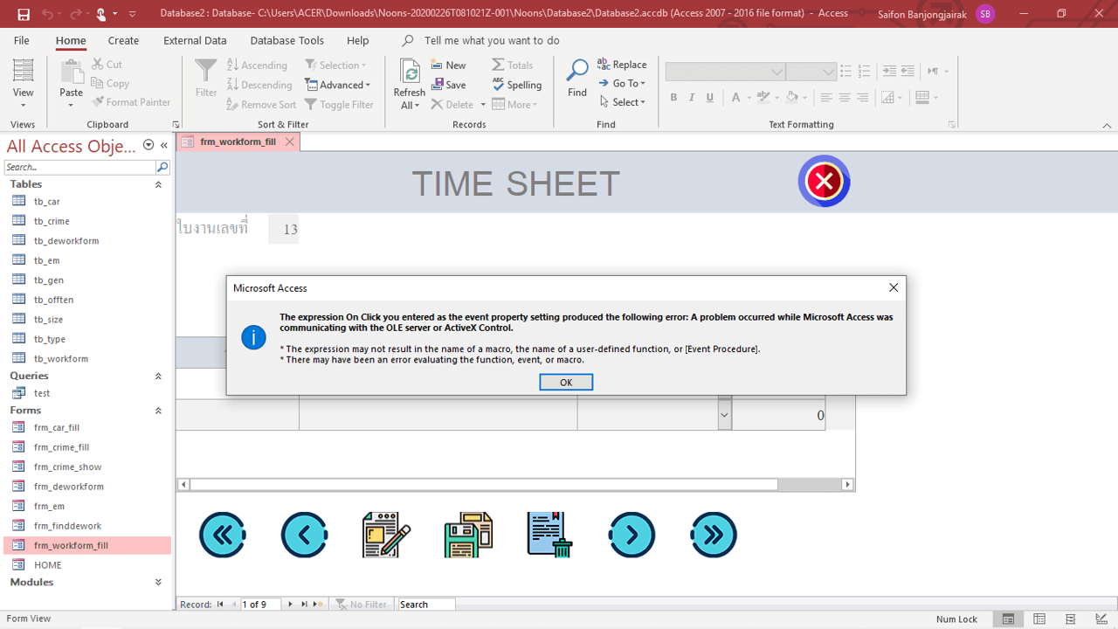
Task: Switch to the Create tab
Action: 123,40
